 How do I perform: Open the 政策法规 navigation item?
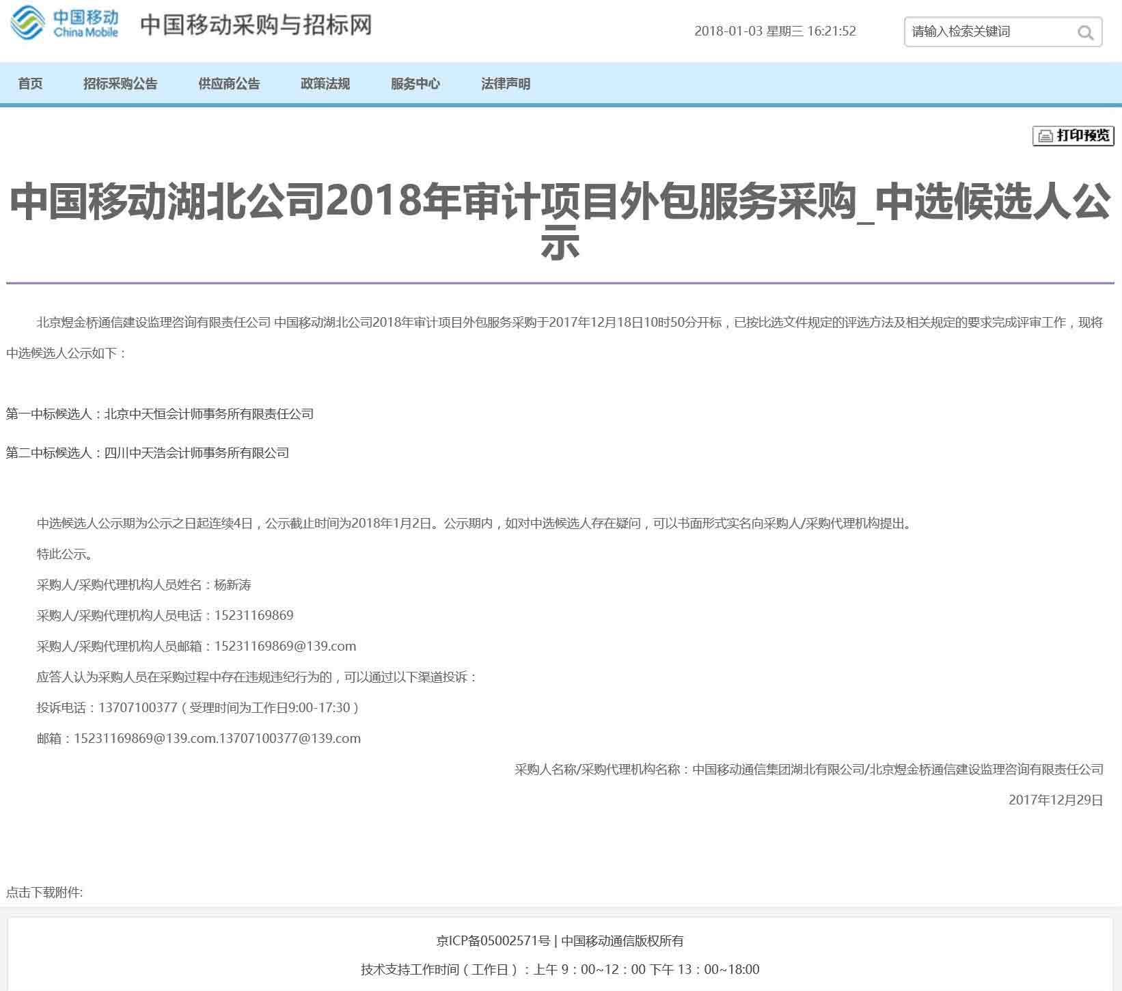point(325,83)
